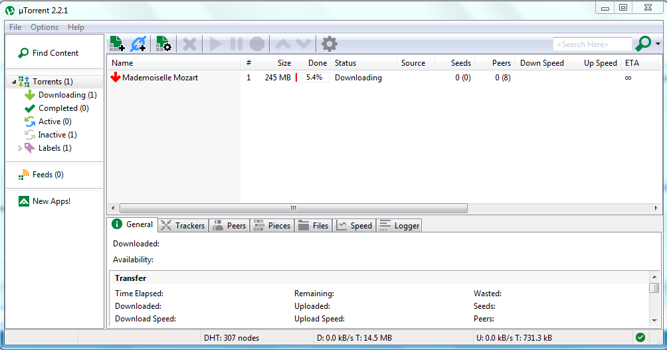The width and height of the screenshot is (667, 350).
Task: Click Add Torrent from URL icon
Action: tap(138, 44)
